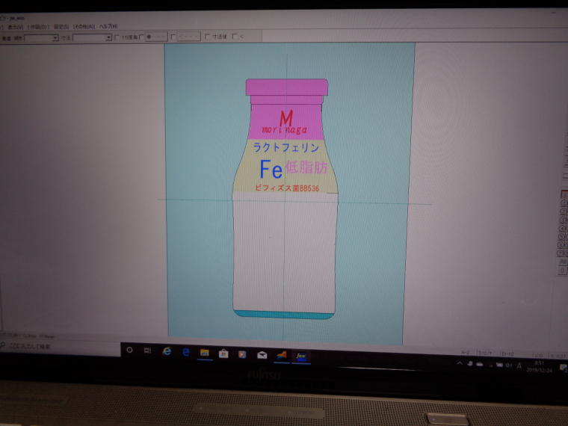Select the 'ラクトフェリン' text in drawing
Screen dimensions: 568x426
point(286,147)
